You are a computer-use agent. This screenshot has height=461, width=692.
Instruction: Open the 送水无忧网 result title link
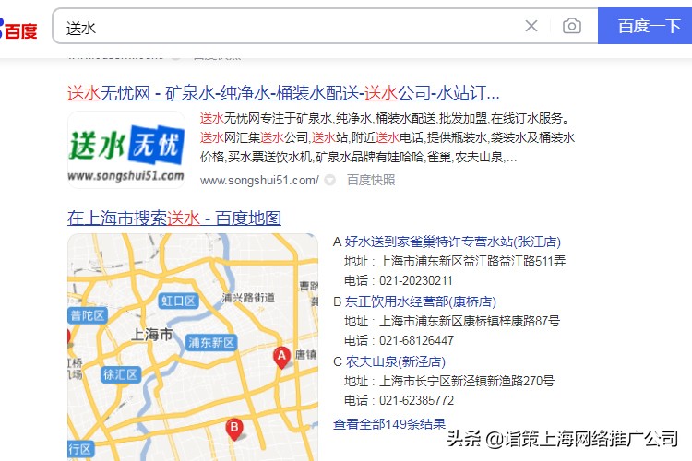[x=283, y=92]
